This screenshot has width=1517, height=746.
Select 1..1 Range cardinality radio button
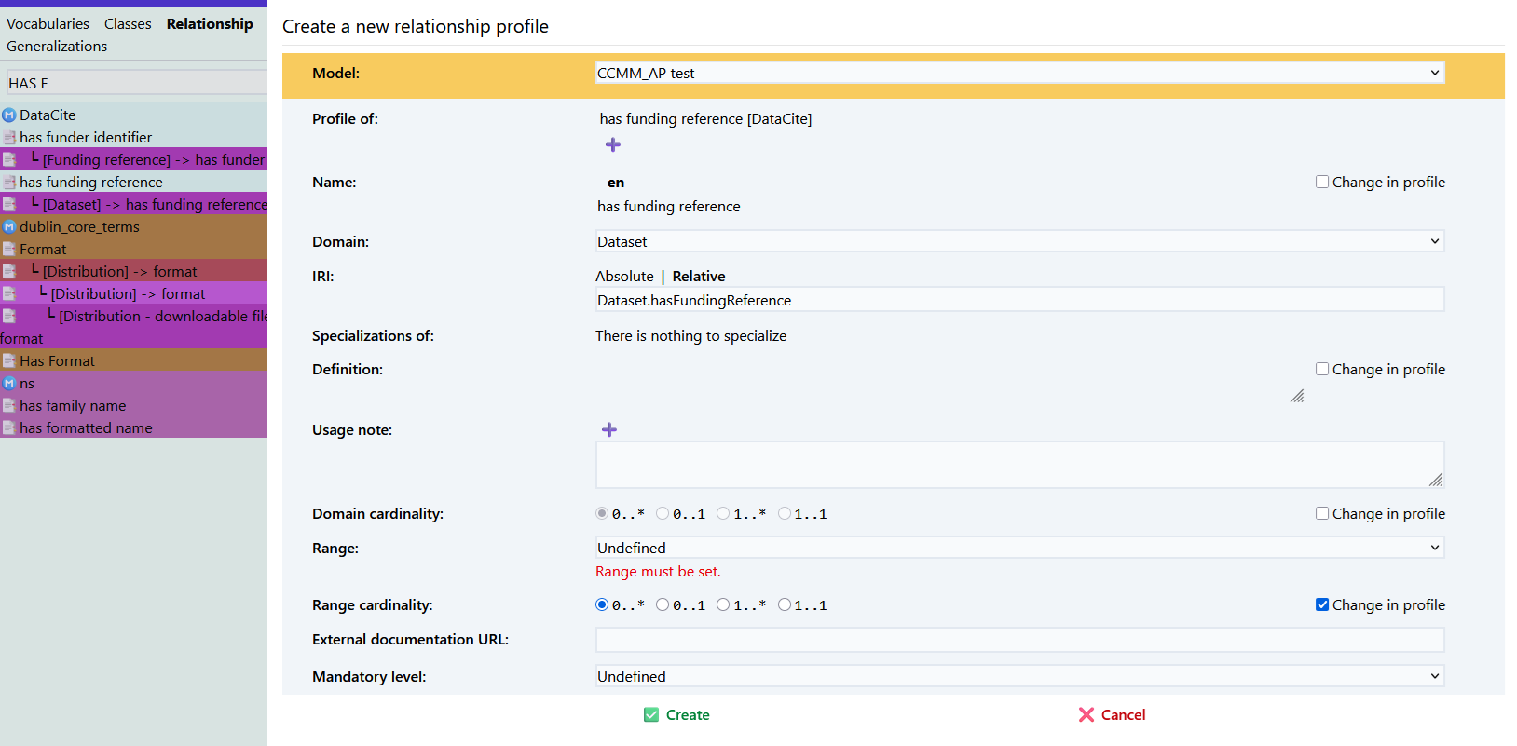point(785,605)
